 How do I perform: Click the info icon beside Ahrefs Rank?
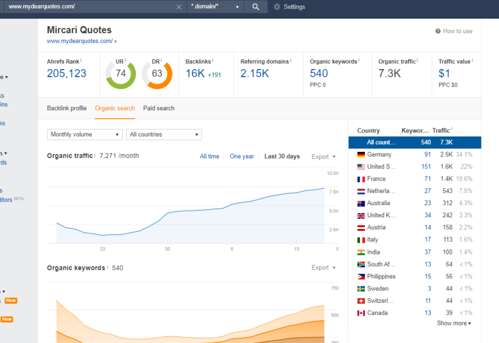(x=81, y=60)
